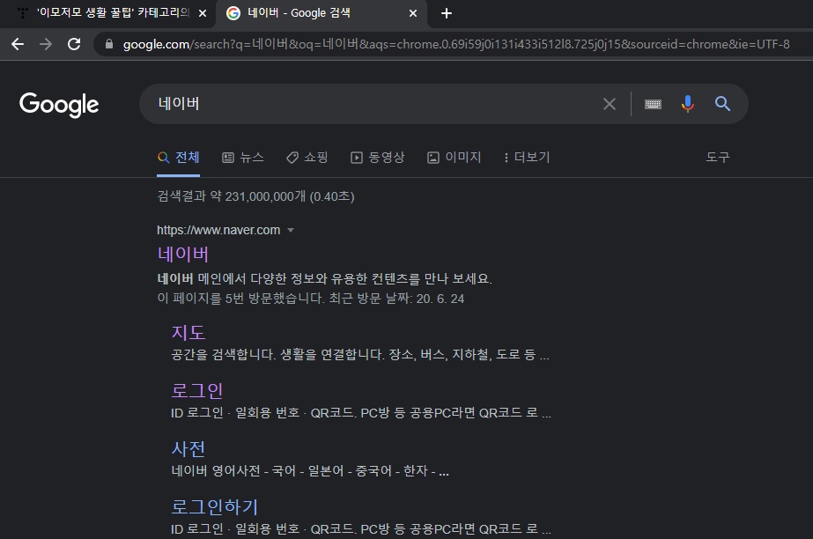813x539 pixels.
Task: Open the 로그인 sitelink
Action: 197,391
